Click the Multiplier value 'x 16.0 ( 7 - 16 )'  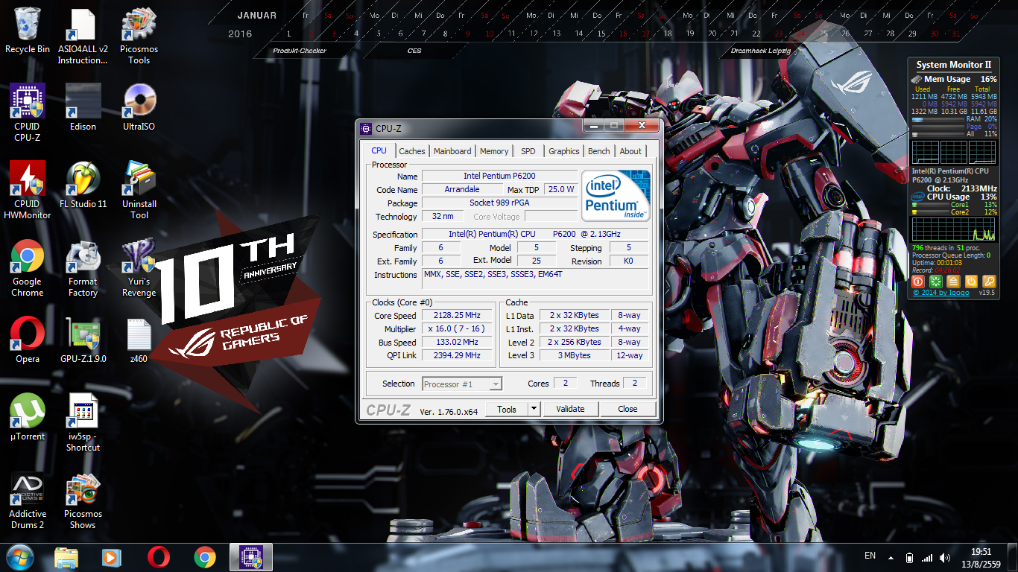pos(457,329)
